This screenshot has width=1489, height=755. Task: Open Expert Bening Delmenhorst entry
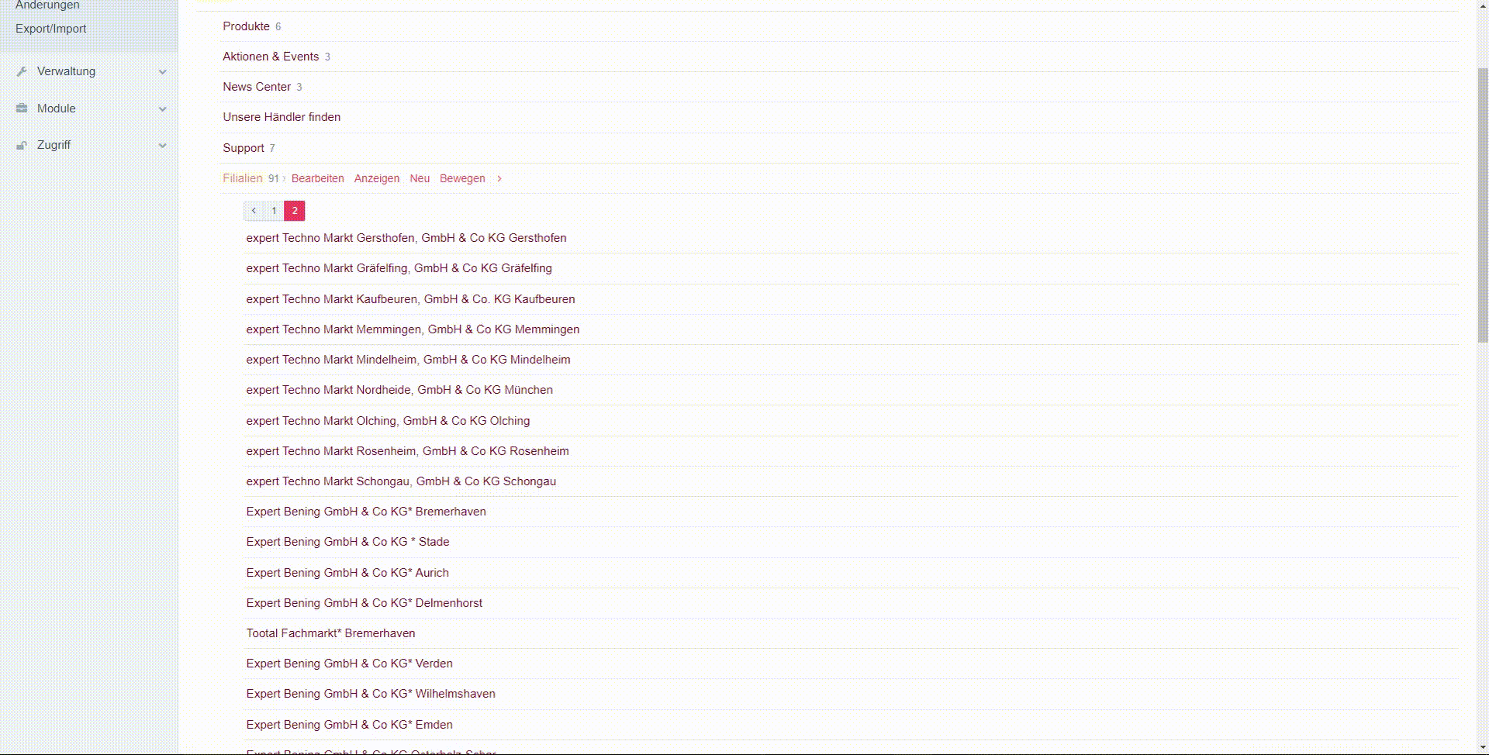click(364, 603)
